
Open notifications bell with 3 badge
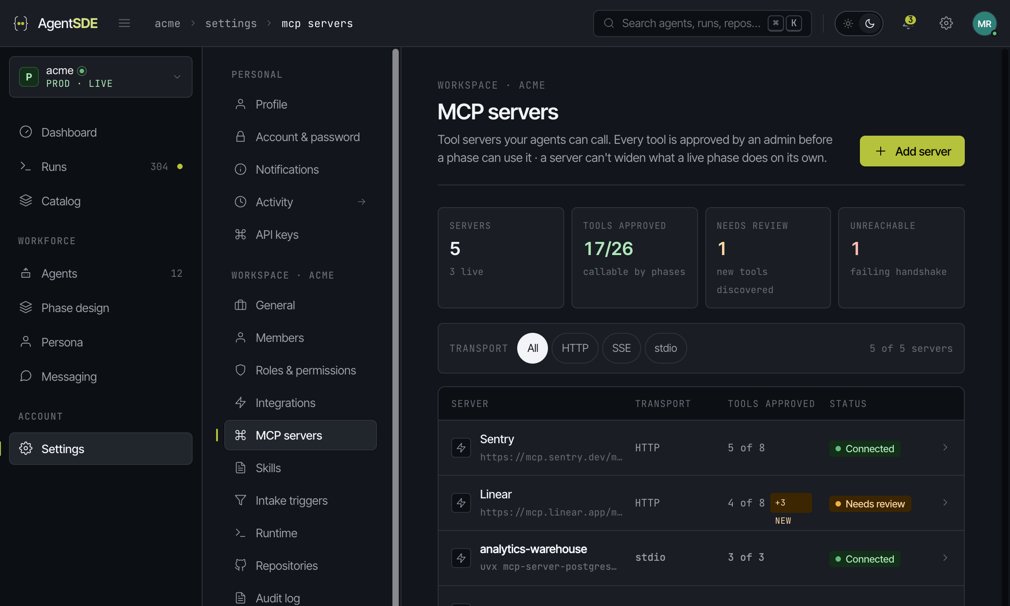click(x=908, y=23)
